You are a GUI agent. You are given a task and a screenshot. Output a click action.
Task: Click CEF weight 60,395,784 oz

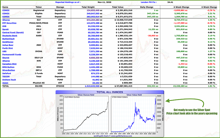click(x=94, y=32)
